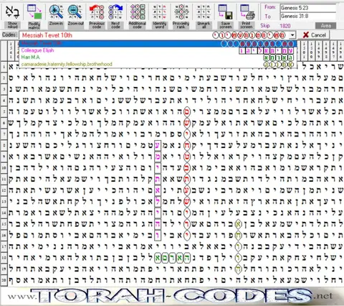The height and width of the screenshot is (306, 344).
Task: Run the Proximity rank tool
Action: click(x=181, y=12)
